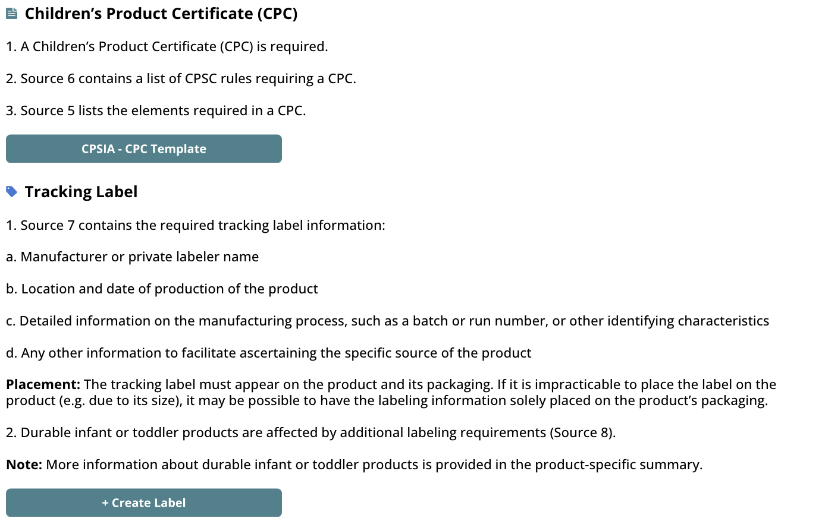
Task: Click the Source 5 elements required sentence
Action: point(156,110)
